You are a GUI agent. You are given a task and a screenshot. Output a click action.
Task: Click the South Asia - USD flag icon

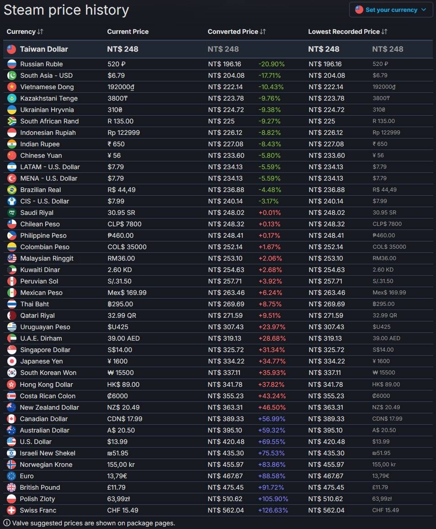(12, 75)
